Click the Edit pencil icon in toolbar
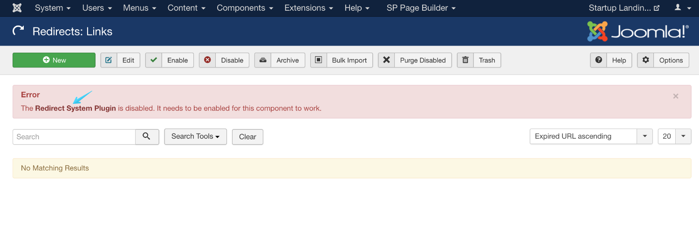Screen dimensions: 699x225 [x=109, y=60]
